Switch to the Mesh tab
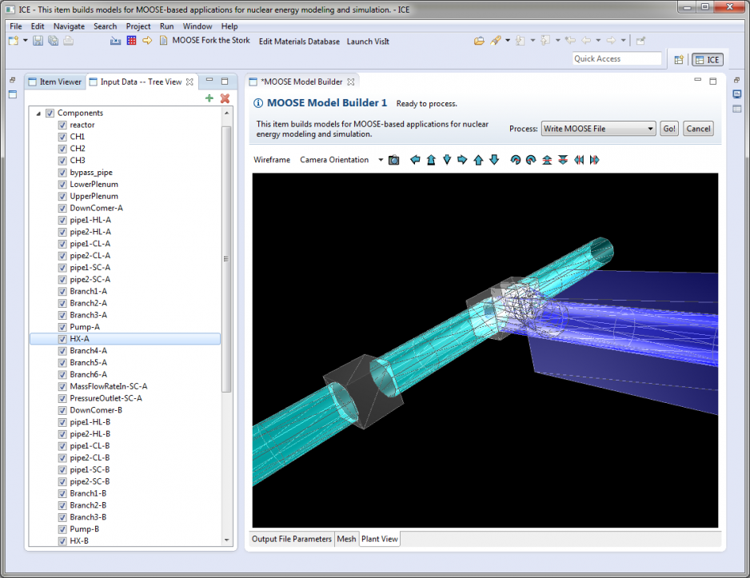The image size is (750, 578). point(346,539)
